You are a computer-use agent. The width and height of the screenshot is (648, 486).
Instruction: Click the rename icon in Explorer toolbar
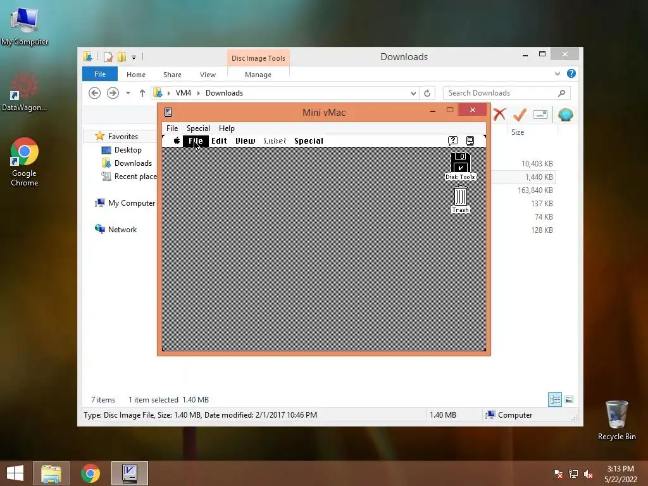pyautogui.click(x=540, y=115)
